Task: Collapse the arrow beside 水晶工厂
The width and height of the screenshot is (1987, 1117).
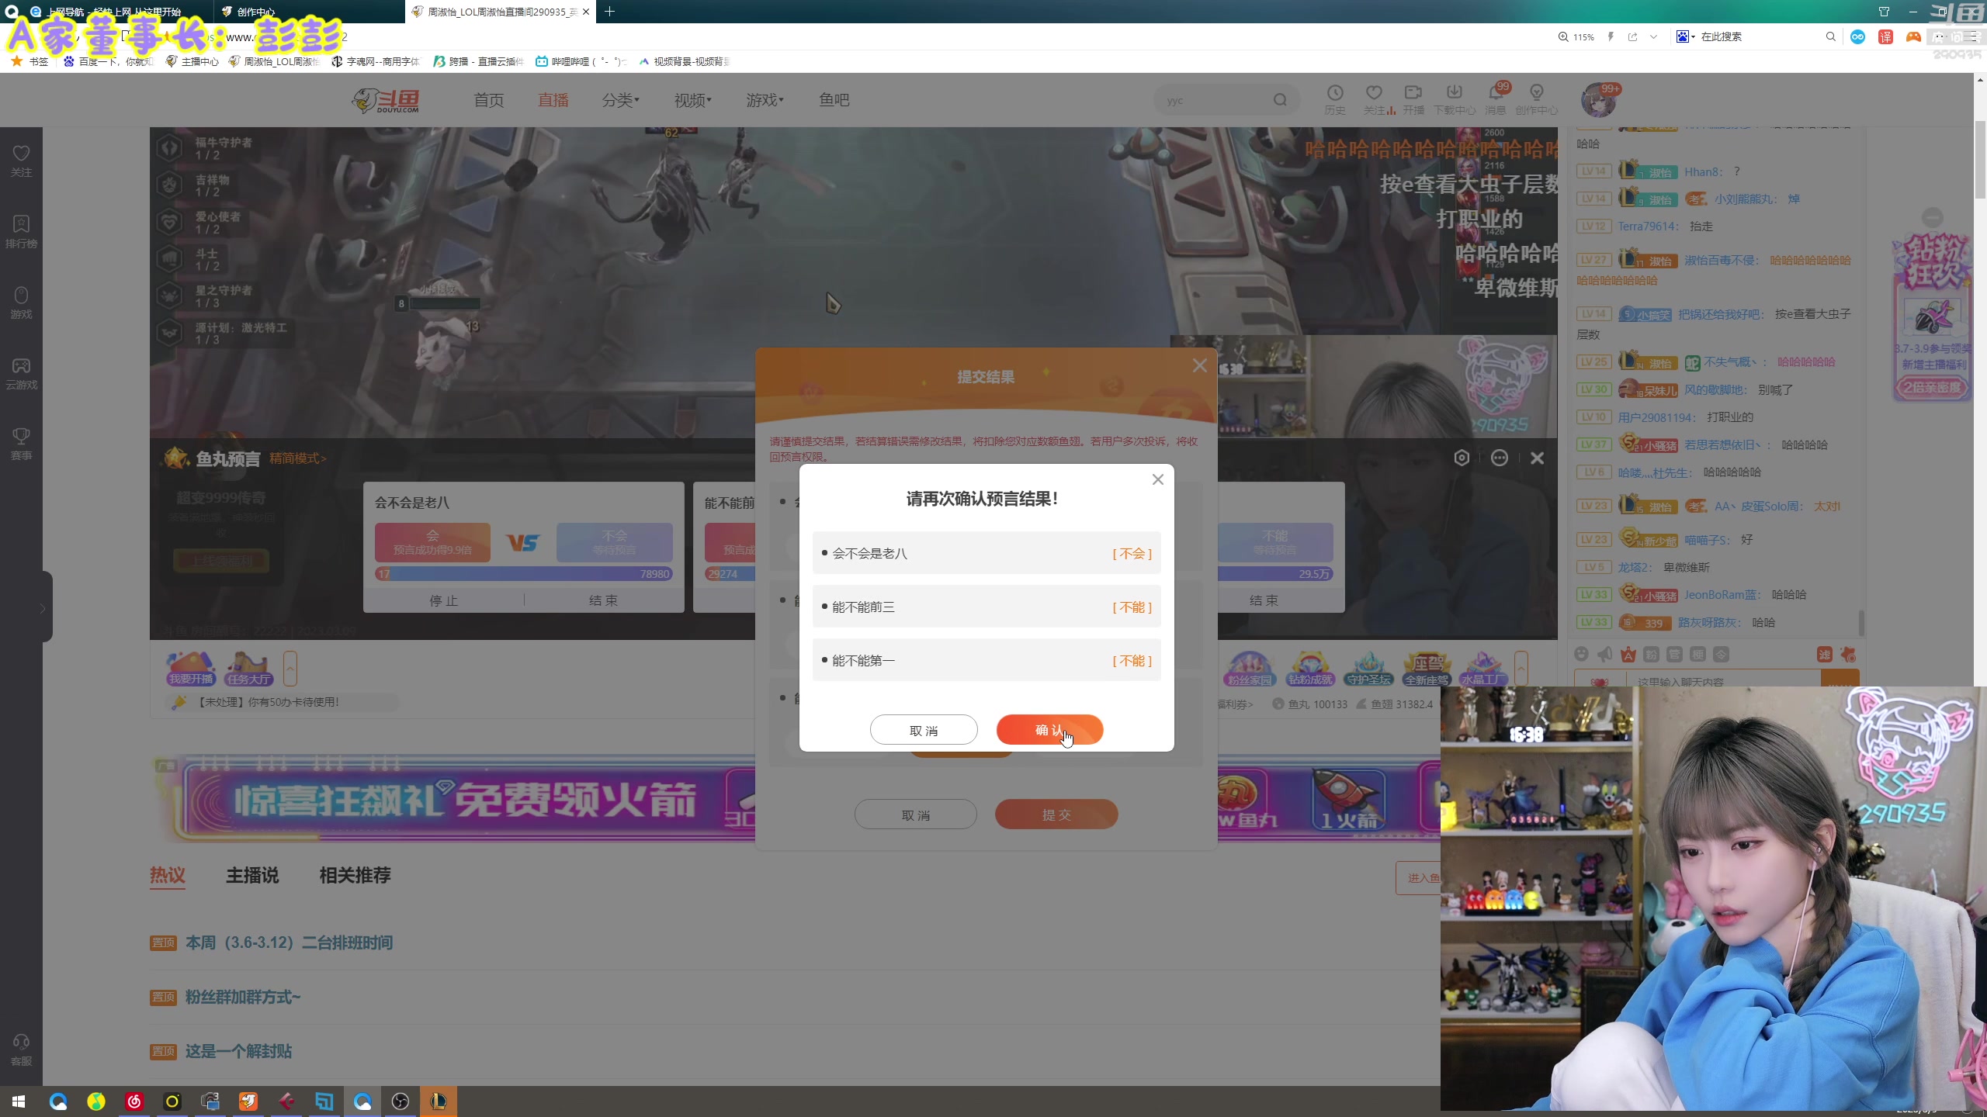Action: click(1521, 668)
